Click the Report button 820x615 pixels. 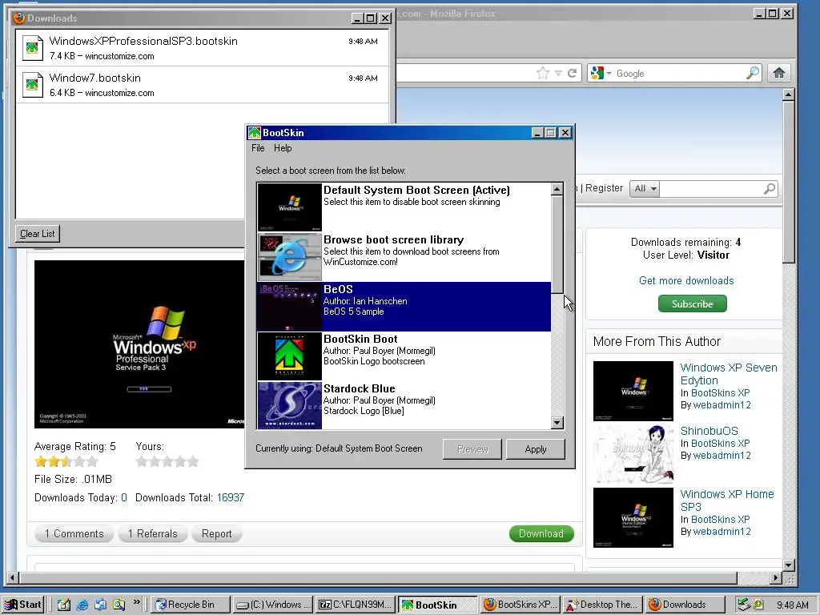click(x=216, y=533)
